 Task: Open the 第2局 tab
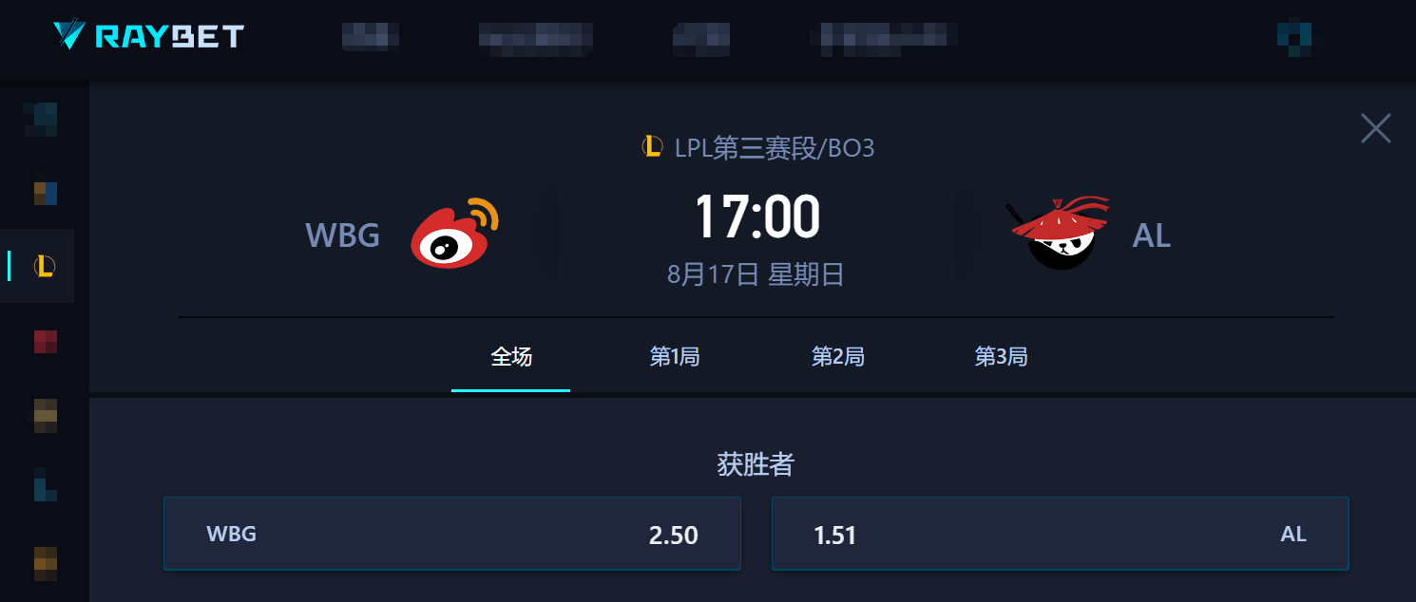click(838, 357)
